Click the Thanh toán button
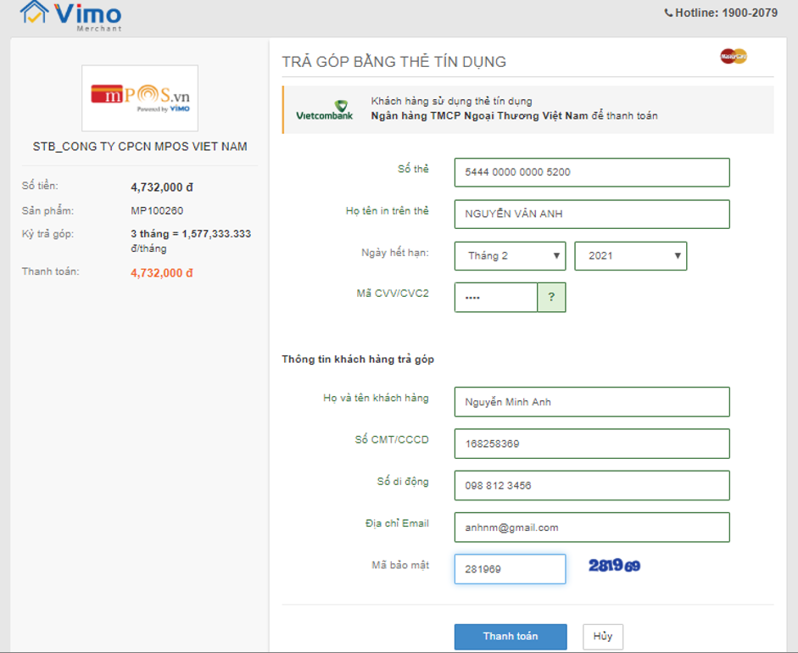The width and height of the screenshot is (798, 653). (511, 637)
